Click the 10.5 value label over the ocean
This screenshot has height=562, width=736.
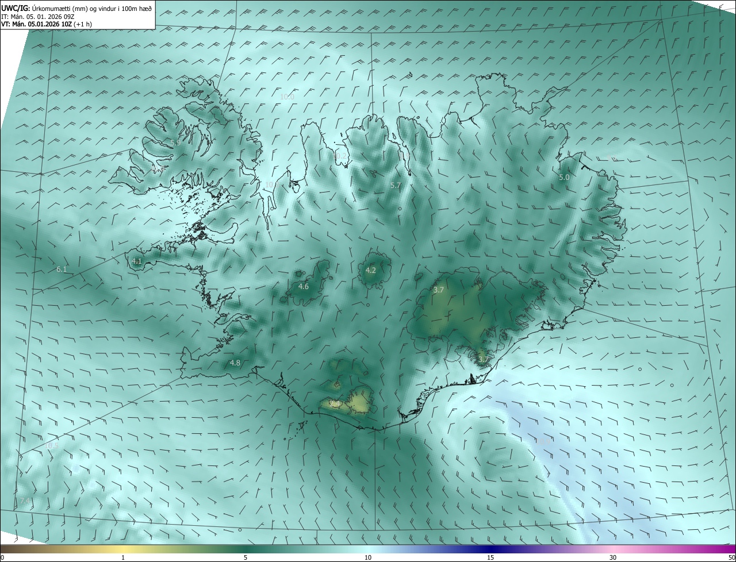coord(52,445)
